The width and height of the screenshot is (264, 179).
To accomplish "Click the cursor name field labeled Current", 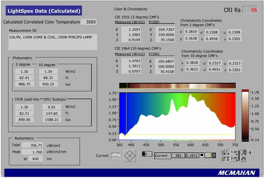I will click(163, 156).
